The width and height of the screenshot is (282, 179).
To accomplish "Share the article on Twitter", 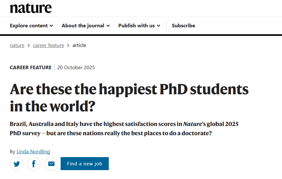I will coord(17,164).
